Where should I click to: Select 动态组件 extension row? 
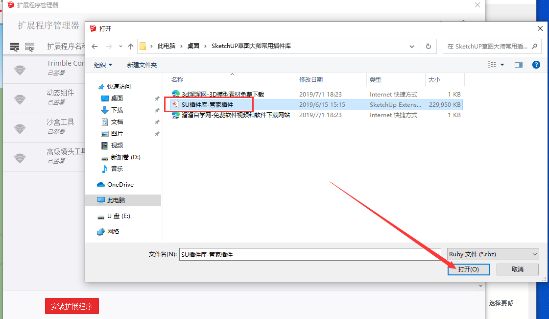click(44, 97)
